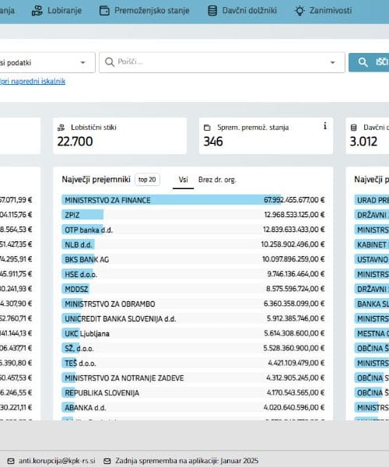Click the Davčni card database icon

pyautogui.click(x=353, y=128)
